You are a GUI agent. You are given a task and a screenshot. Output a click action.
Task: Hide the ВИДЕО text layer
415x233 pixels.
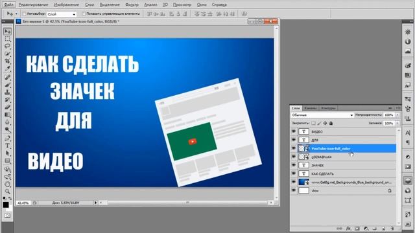[x=294, y=131]
